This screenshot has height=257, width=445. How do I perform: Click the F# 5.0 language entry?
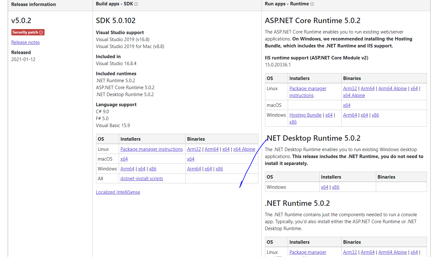[x=102, y=119]
